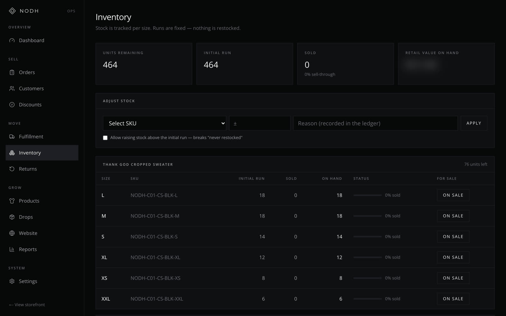Toggle ON SALE for size L
Image resolution: width=506 pixels, height=316 pixels.
[x=453, y=195]
